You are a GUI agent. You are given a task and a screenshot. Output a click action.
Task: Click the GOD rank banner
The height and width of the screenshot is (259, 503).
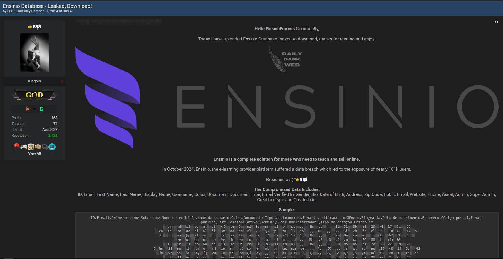pyautogui.click(x=34, y=95)
